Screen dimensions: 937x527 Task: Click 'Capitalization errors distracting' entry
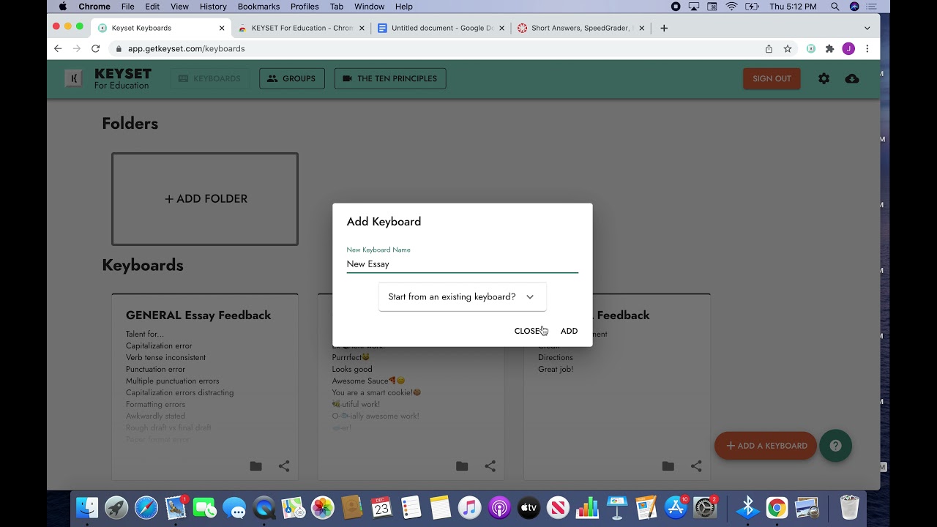(179, 392)
